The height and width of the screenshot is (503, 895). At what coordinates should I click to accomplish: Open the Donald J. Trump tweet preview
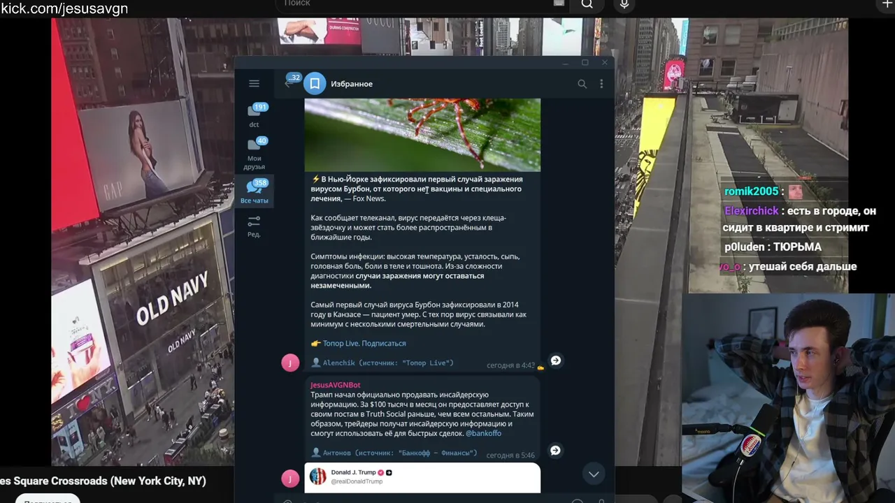[x=422, y=478]
